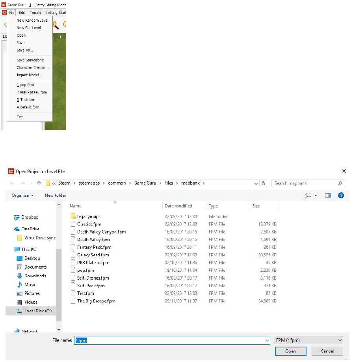Refresh the mapbank folder view

tap(263, 183)
